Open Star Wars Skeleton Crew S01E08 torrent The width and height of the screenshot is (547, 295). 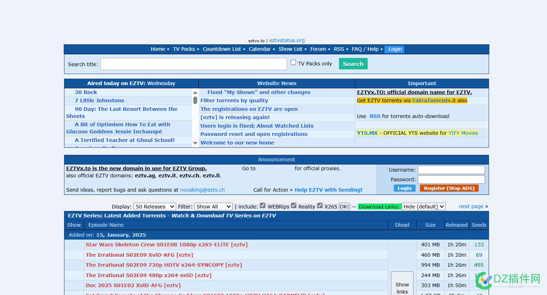tap(166, 245)
